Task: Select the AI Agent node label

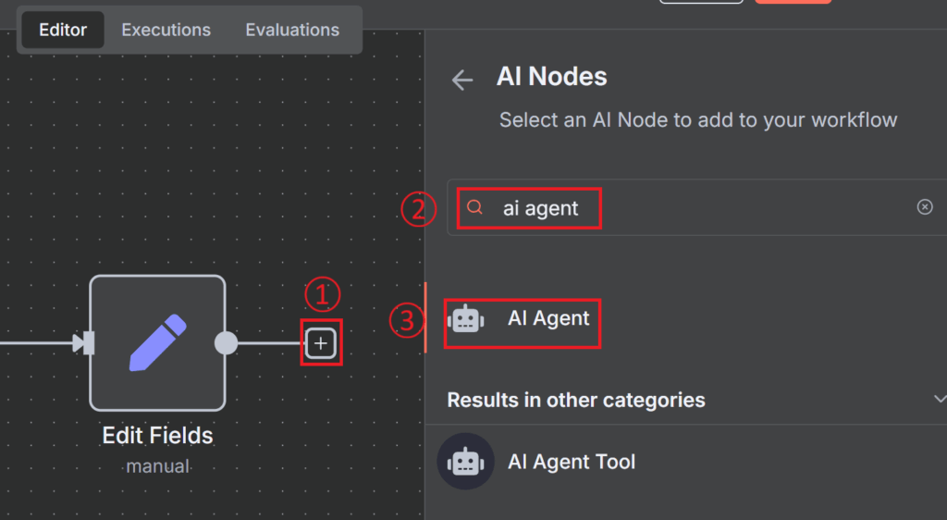Action: (x=548, y=318)
